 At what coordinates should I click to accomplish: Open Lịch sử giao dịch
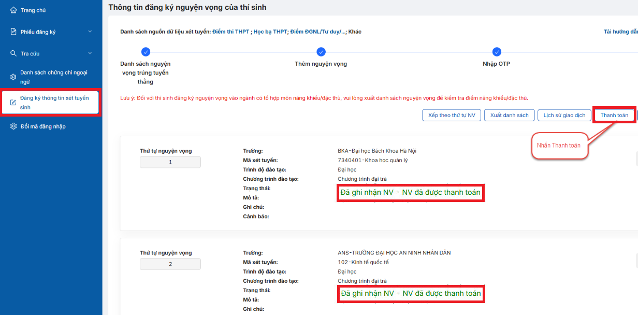(564, 115)
